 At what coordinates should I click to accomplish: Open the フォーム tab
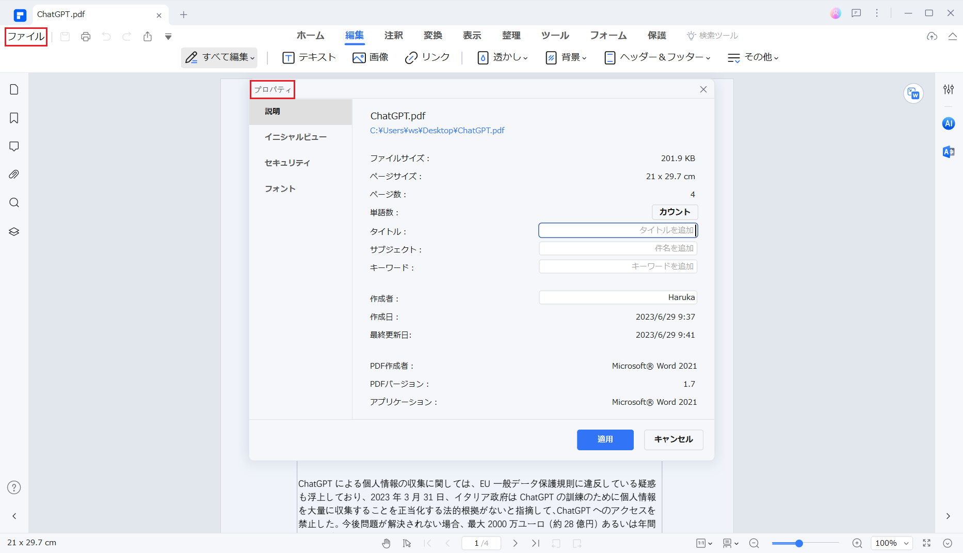(x=608, y=35)
